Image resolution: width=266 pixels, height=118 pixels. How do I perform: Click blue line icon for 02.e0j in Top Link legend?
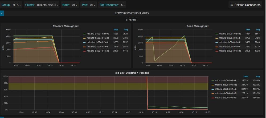[212, 89]
